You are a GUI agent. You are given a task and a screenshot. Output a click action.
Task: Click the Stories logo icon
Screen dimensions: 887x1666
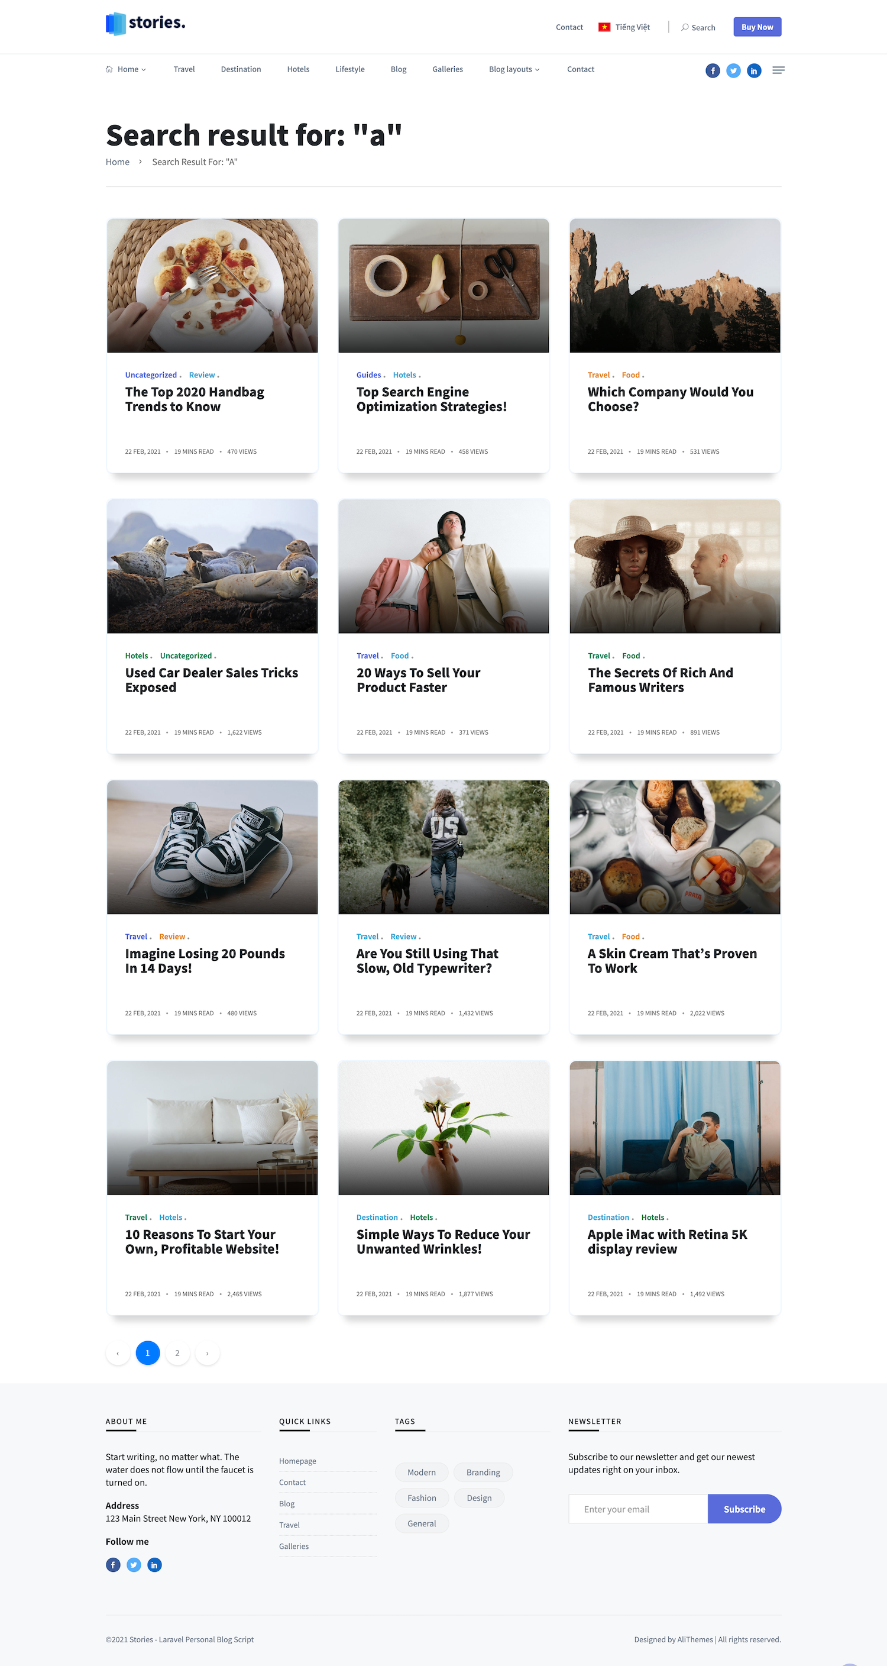pyautogui.click(x=116, y=24)
